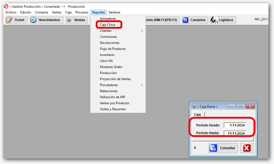Open Inventario report entry
274x164 pixels.
[x=107, y=55]
